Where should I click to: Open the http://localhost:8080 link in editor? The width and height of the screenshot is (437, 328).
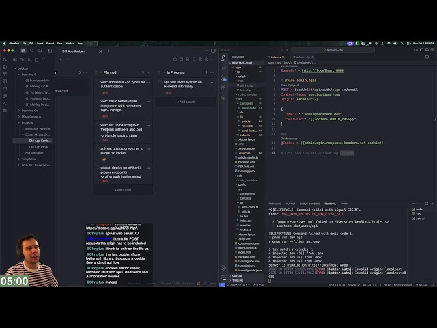click(x=323, y=70)
